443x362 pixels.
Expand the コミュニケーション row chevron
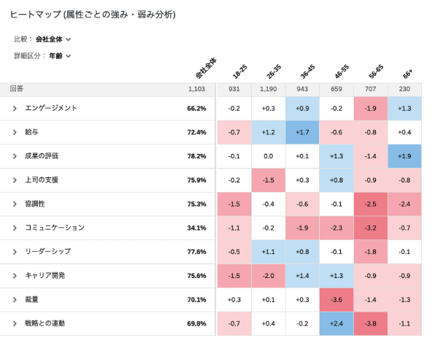pos(15,228)
